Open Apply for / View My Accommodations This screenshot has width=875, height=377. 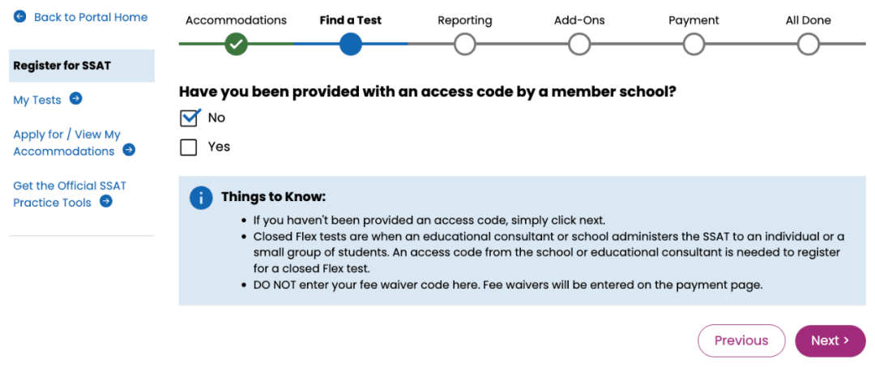(67, 143)
